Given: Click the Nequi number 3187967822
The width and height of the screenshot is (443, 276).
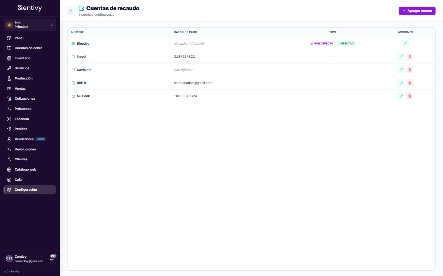Looking at the screenshot, I should pos(184,57).
